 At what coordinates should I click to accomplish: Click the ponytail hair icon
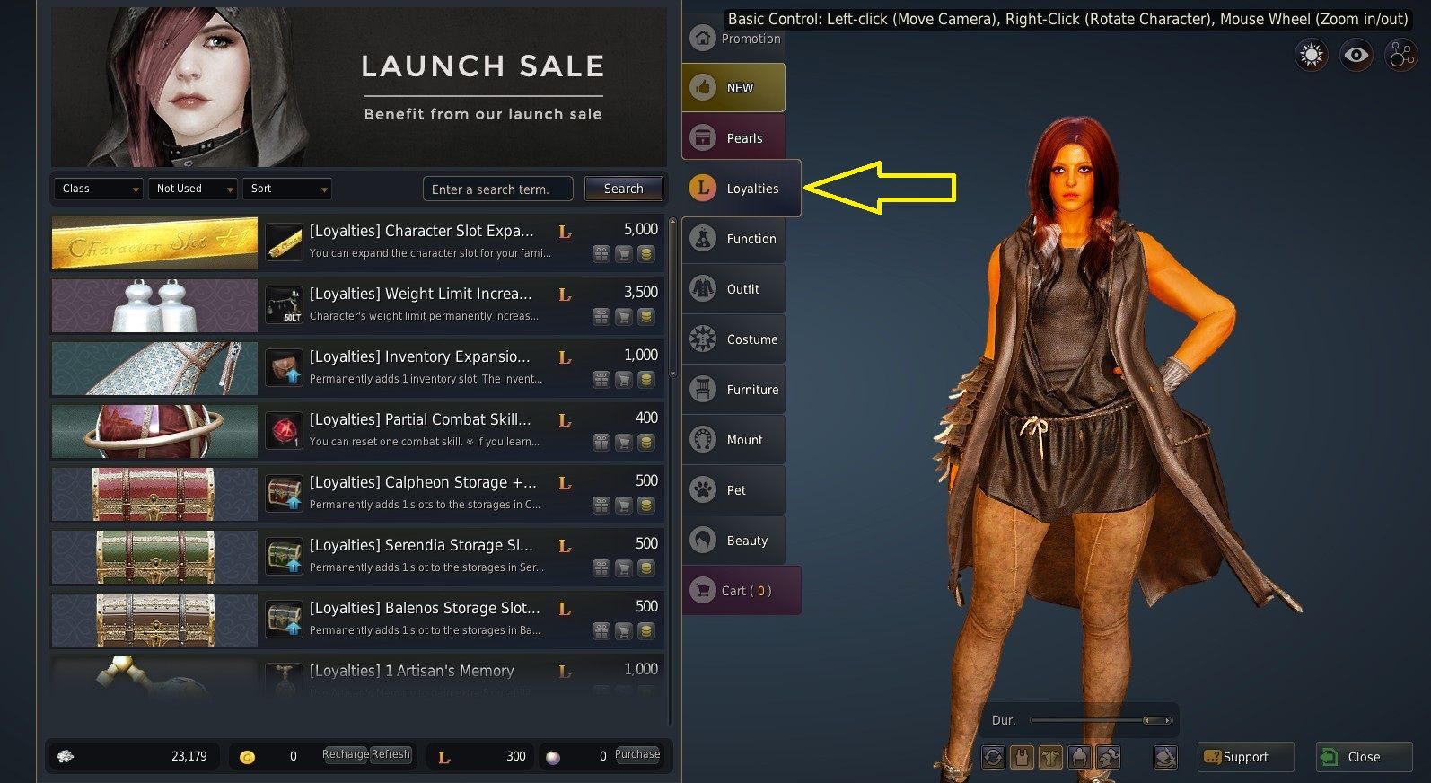click(x=1108, y=757)
